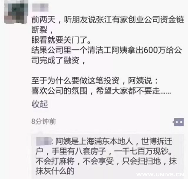Tap the last comment line 抹灰什么的

click(55, 171)
